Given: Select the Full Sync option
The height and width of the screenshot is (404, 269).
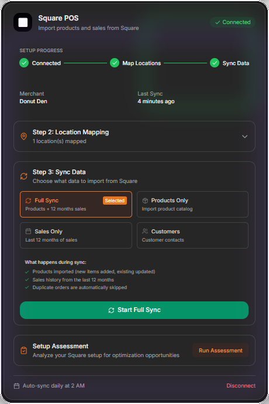Looking at the screenshot, I should click(x=76, y=204).
